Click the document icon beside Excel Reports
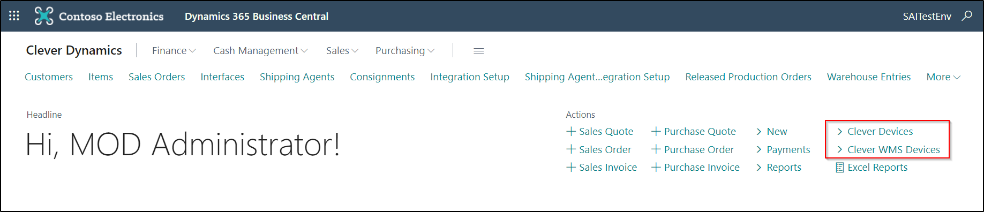 pos(840,168)
